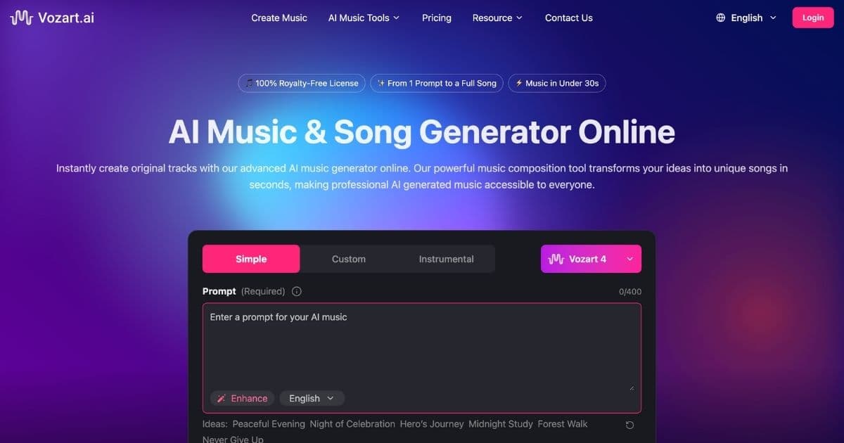
Task: Click the music note Royalty-Free License badge
Action: 302,83
